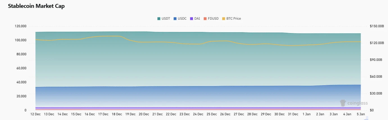
Task: Click the coinglass watermark logo icon
Action: (x=343, y=103)
